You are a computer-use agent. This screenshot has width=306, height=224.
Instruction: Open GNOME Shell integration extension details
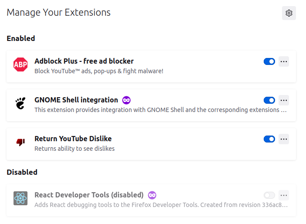[x=76, y=100]
